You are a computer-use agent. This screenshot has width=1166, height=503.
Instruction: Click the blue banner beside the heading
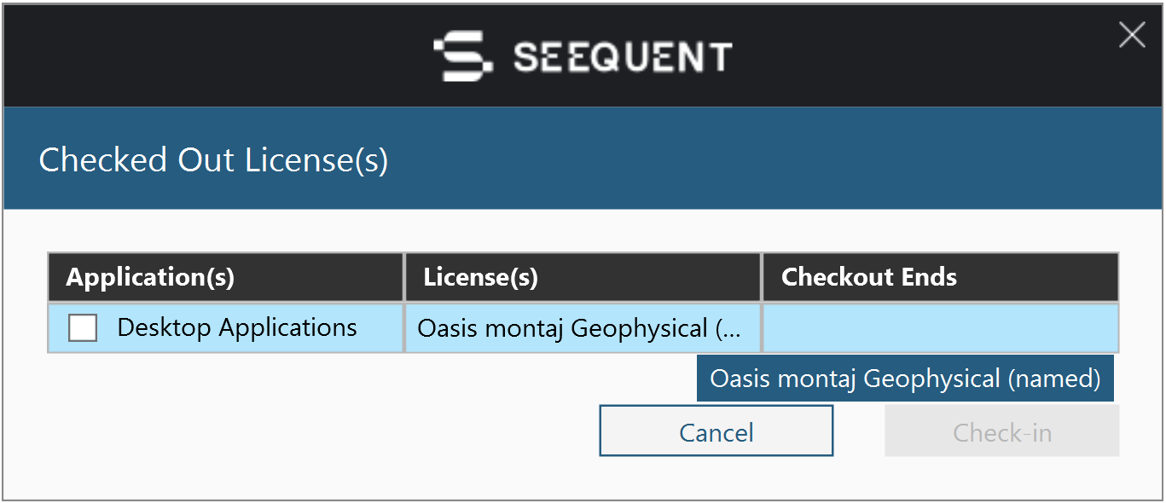(768, 158)
